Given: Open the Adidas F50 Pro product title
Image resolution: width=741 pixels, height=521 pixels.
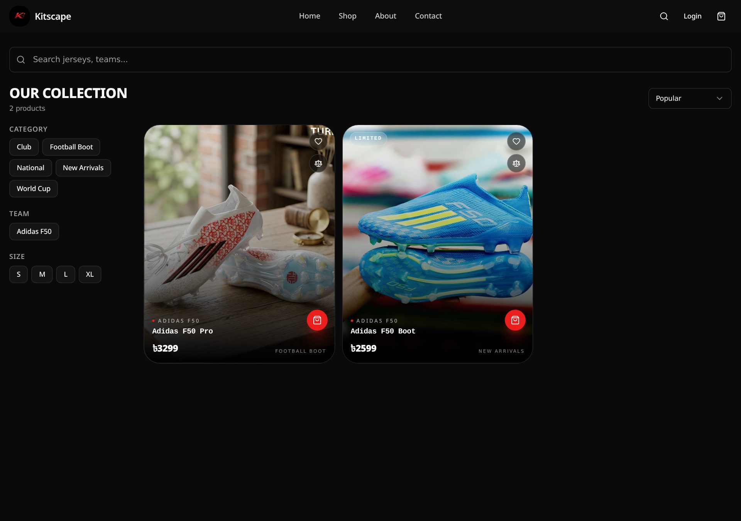Looking at the screenshot, I should tap(183, 331).
